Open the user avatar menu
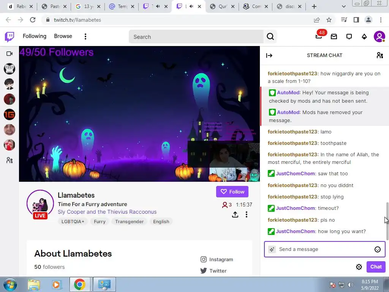This screenshot has width=389, height=292. (380, 37)
